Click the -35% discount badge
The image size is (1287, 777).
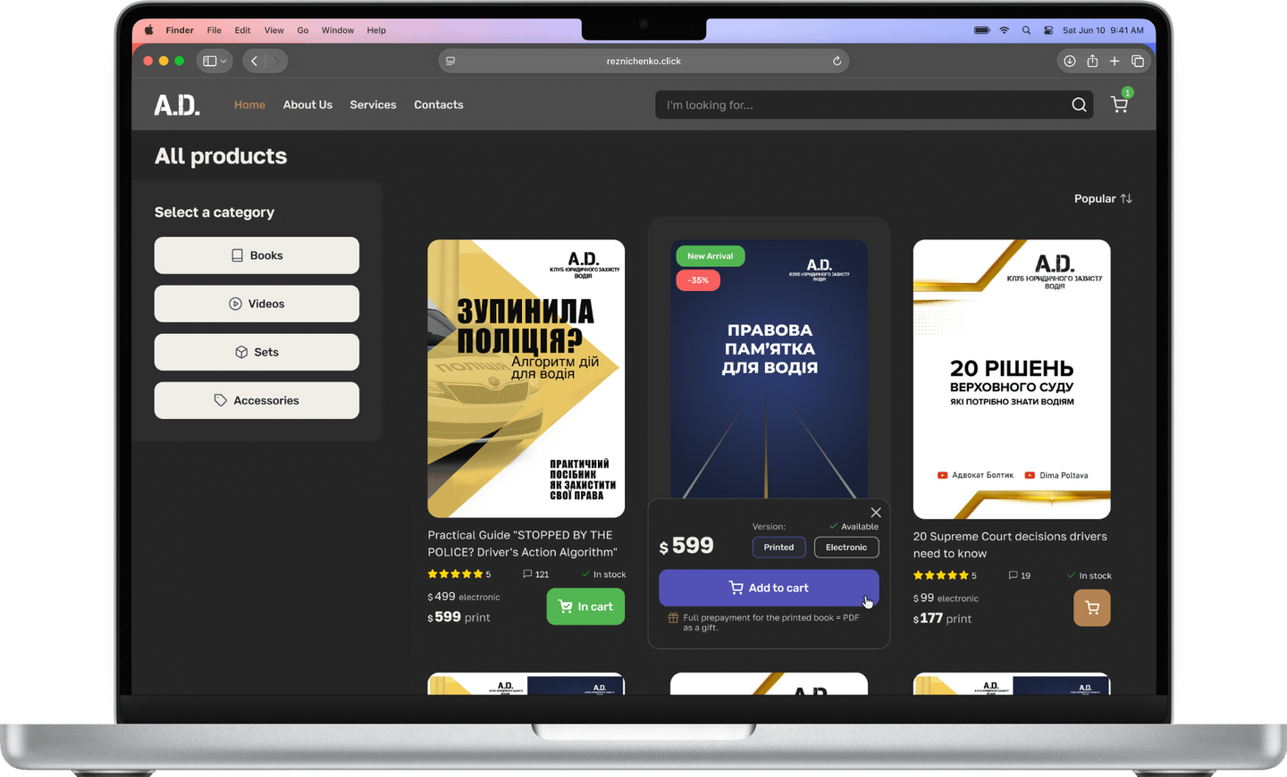pos(698,280)
